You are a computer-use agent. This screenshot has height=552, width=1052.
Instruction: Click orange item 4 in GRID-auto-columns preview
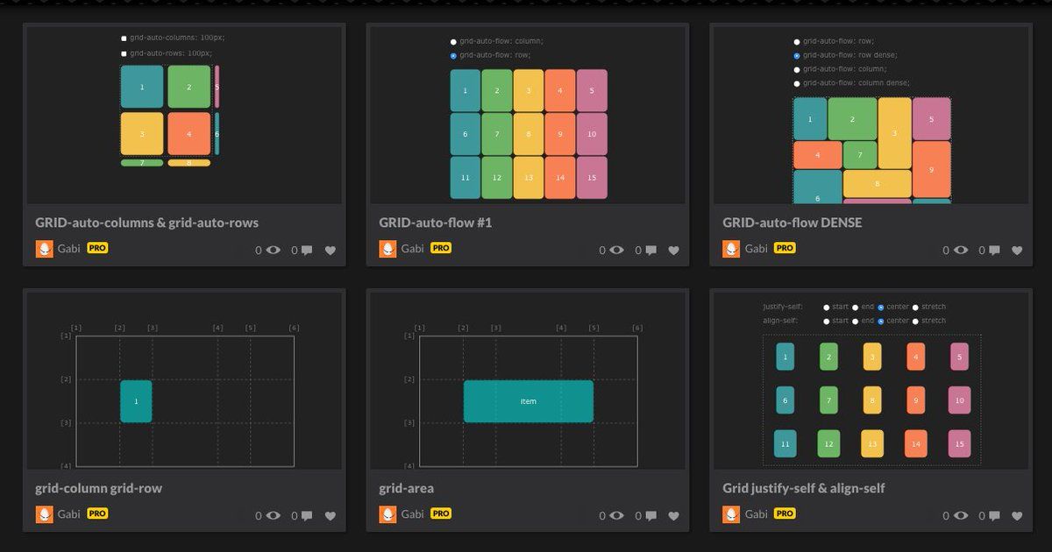click(x=189, y=134)
